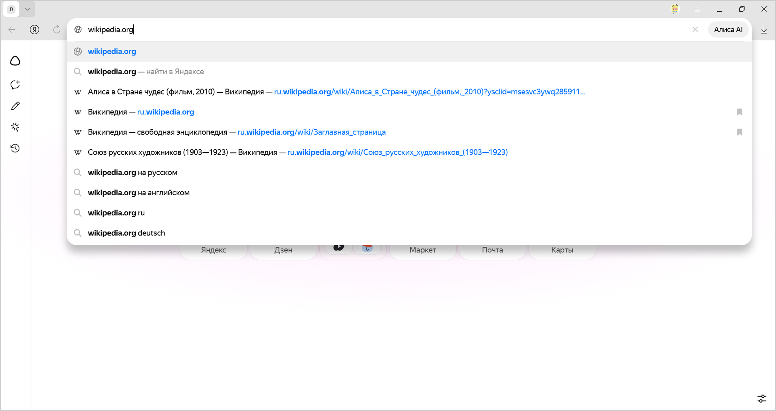Screen dimensions: 776x411
Task: Open browsing history from sidebar clock icon
Action: (15, 148)
